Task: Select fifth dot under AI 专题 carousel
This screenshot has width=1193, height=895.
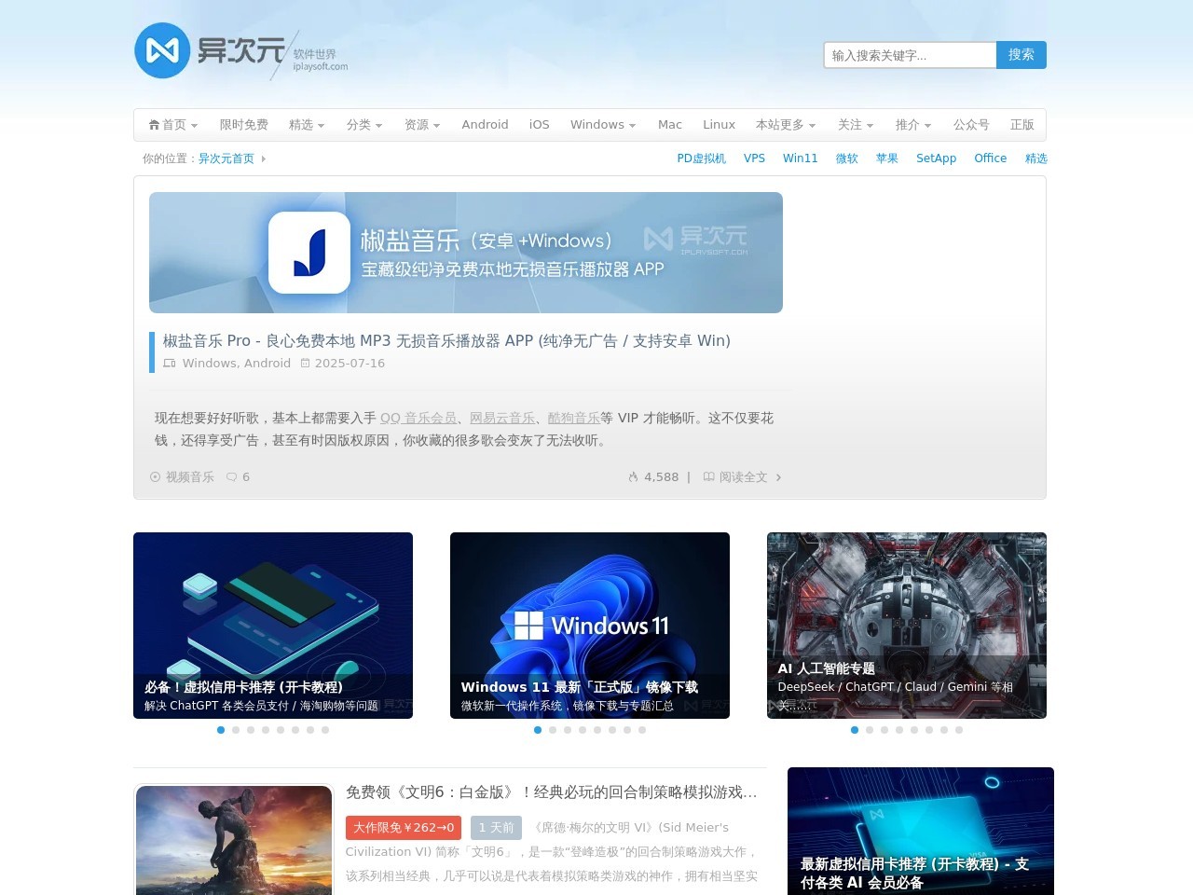Action: click(914, 730)
